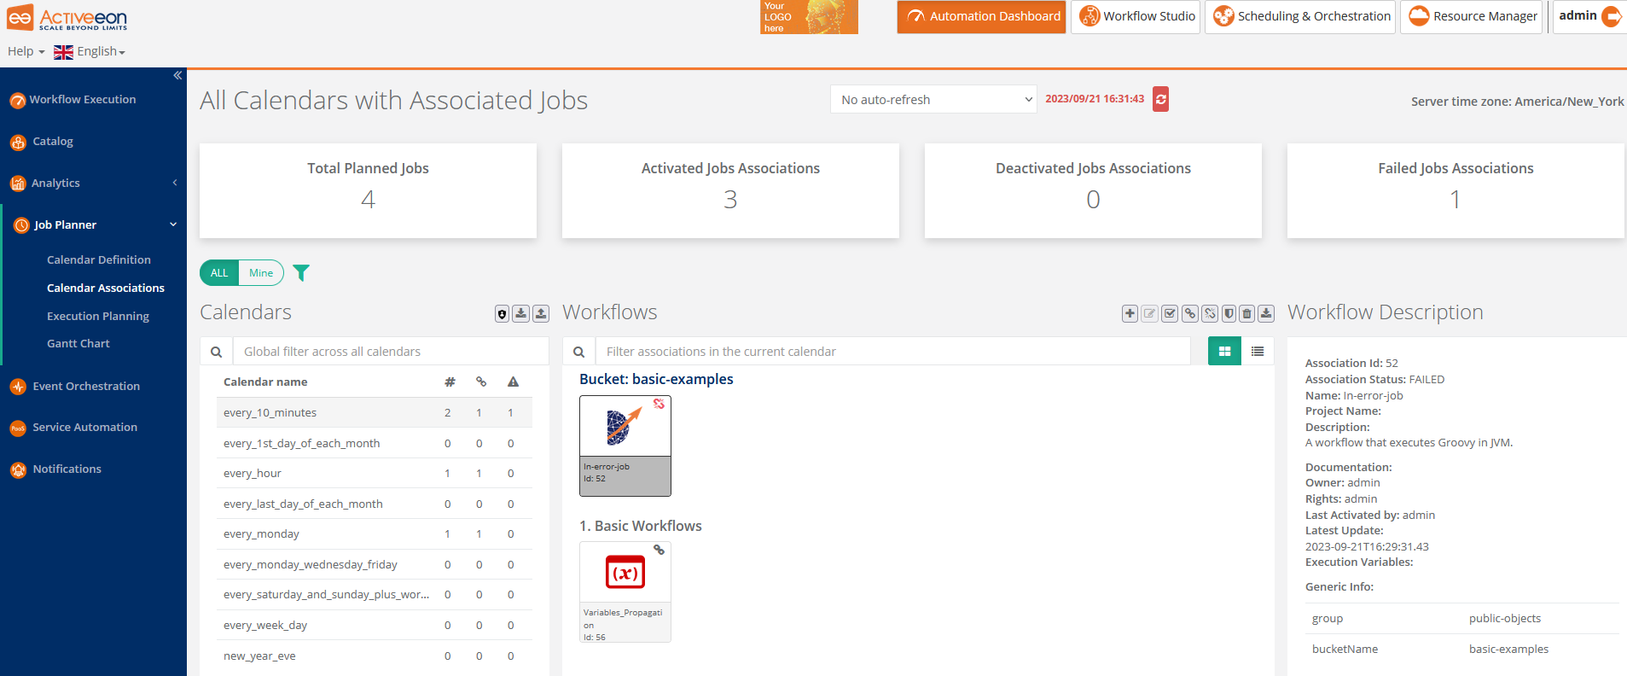
Task: Click the Workflows toolbar download icon
Action: tap(1266, 314)
